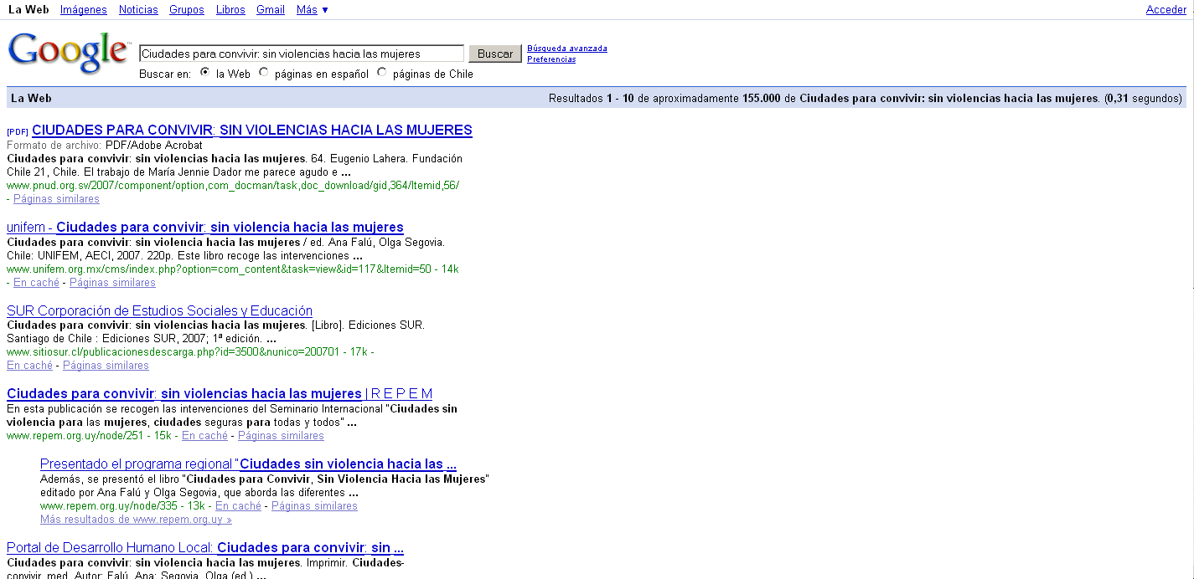Click the [PDF] tag of first result
Image resolution: width=1194 pixels, height=579 pixels.
click(18, 131)
